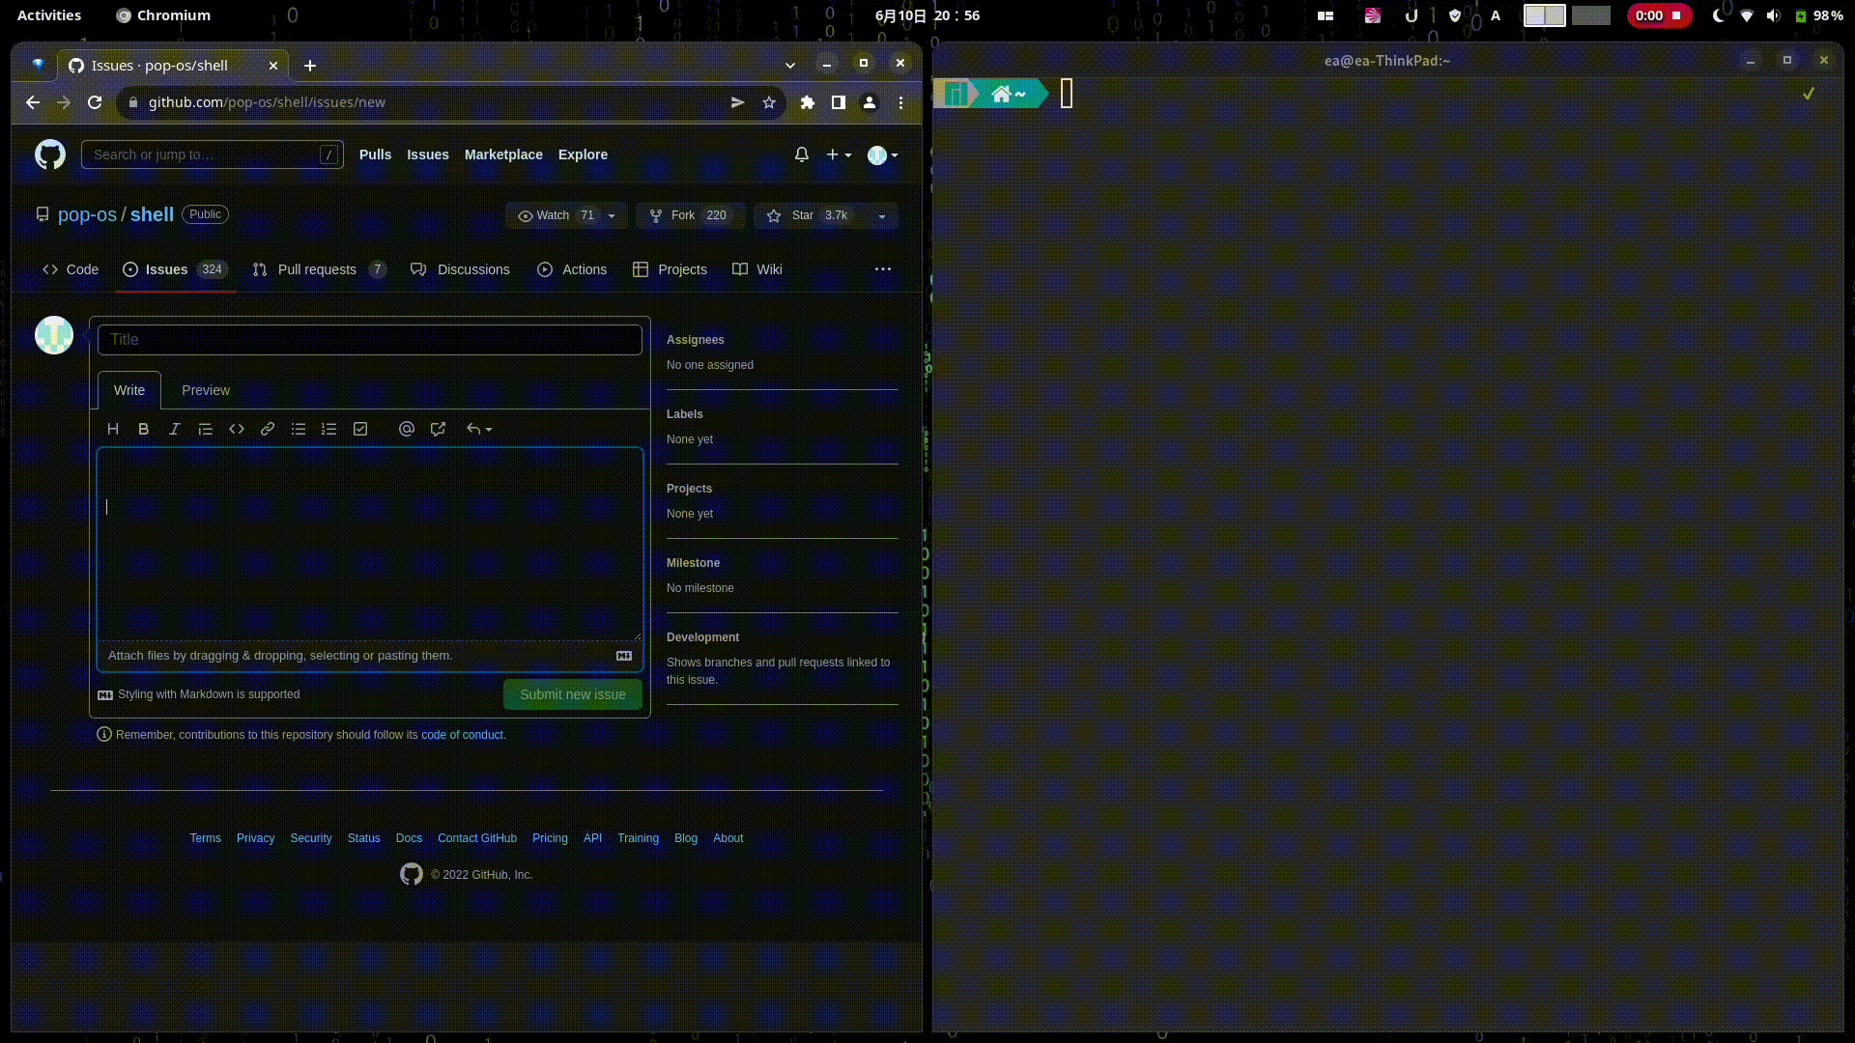
Task: Mention a user with @ icon
Action: (x=407, y=429)
